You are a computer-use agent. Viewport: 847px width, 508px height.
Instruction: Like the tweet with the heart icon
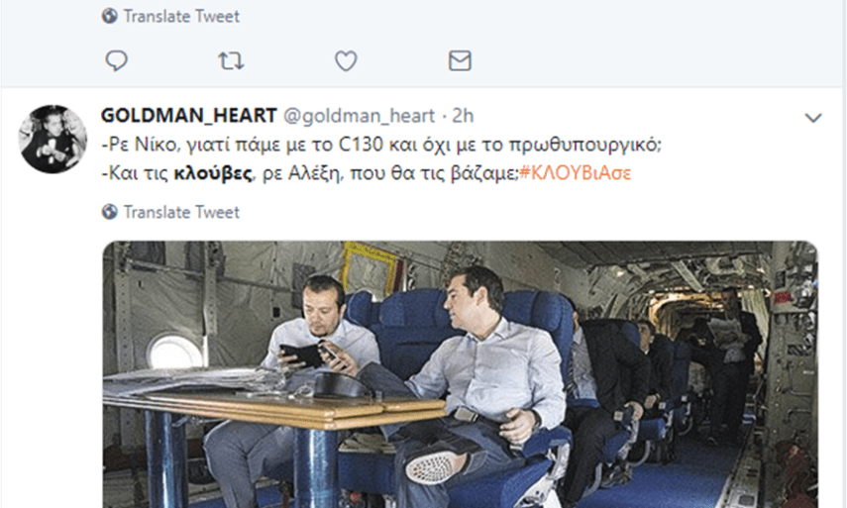346,60
